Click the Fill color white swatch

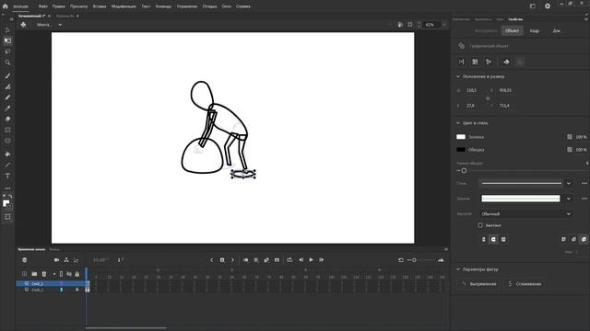click(x=461, y=137)
